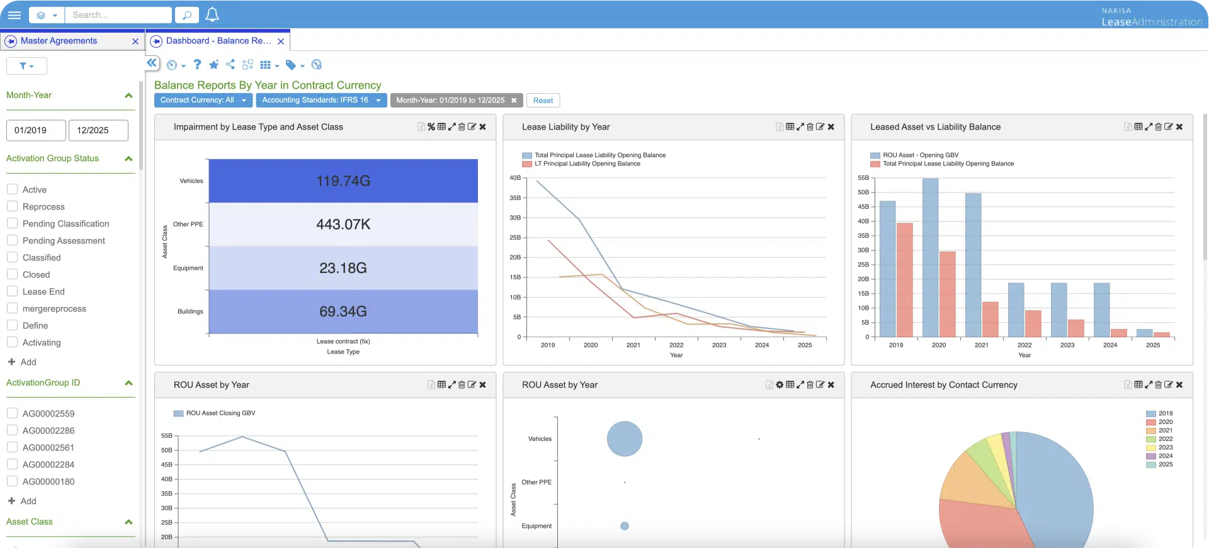Click the share icon in toolbar

230,64
